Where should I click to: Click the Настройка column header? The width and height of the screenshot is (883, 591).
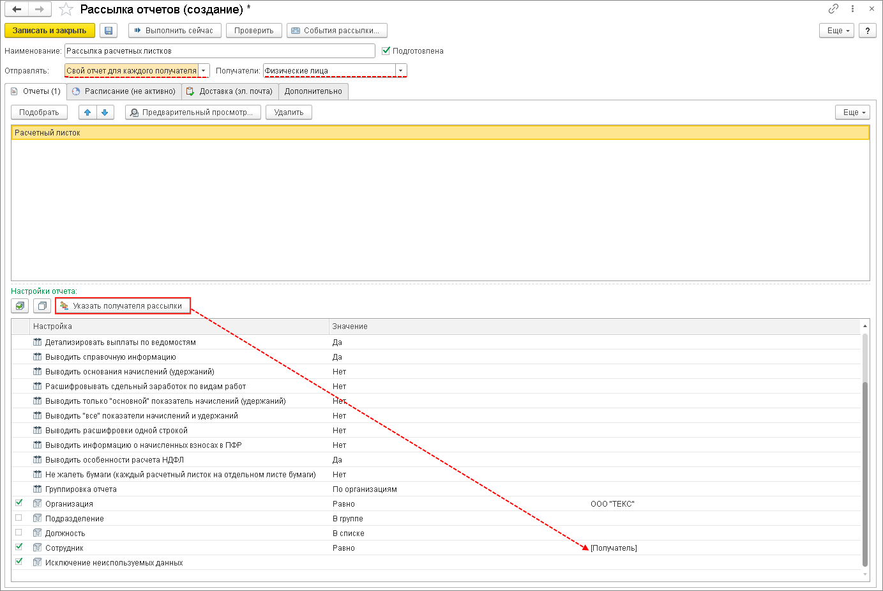click(179, 326)
